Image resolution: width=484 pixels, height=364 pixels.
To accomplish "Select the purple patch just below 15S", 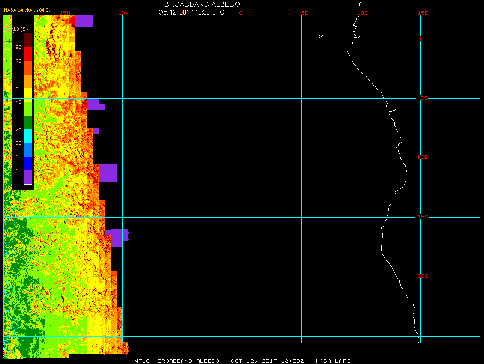I will 117,238.
